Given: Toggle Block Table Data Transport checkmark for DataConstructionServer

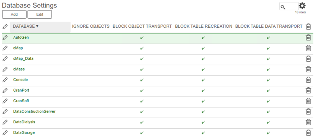Looking at the screenshot, I should coord(269,111).
